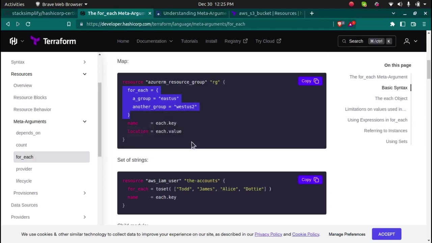
Task: Open the tab search dropdown arrow
Action: pos(393,13)
